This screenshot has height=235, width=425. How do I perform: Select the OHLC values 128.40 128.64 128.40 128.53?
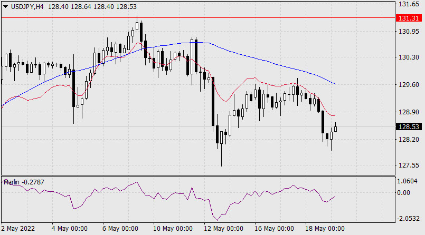click(92, 7)
